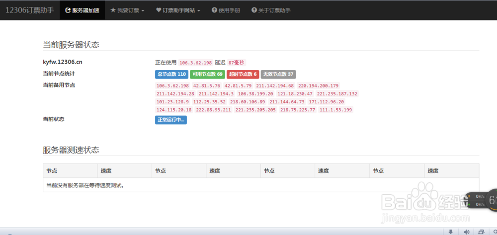Select backup node 42.81.5.79
497x235 pixels.
coord(238,85)
